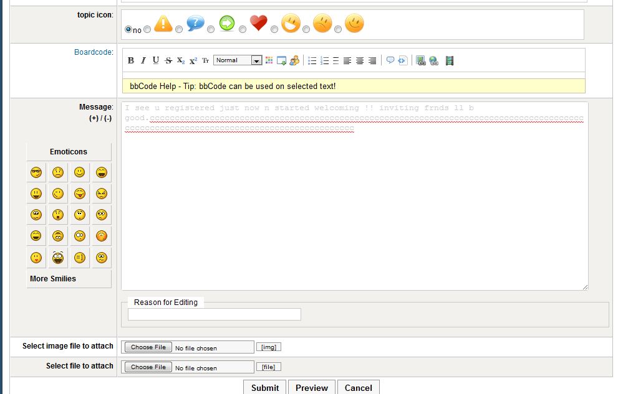This screenshot has height=394, width=618.
Task: Click the underline formatting icon
Action: point(156,60)
